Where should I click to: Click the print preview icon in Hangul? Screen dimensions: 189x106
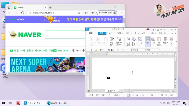point(112,50)
